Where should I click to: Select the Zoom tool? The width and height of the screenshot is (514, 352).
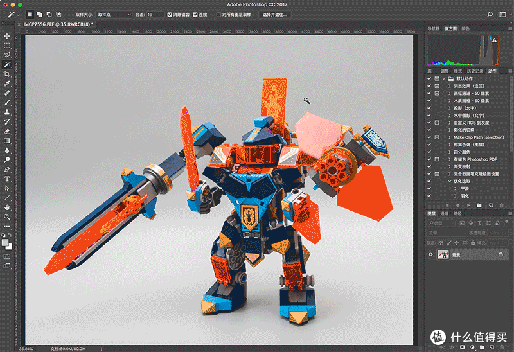point(7,217)
